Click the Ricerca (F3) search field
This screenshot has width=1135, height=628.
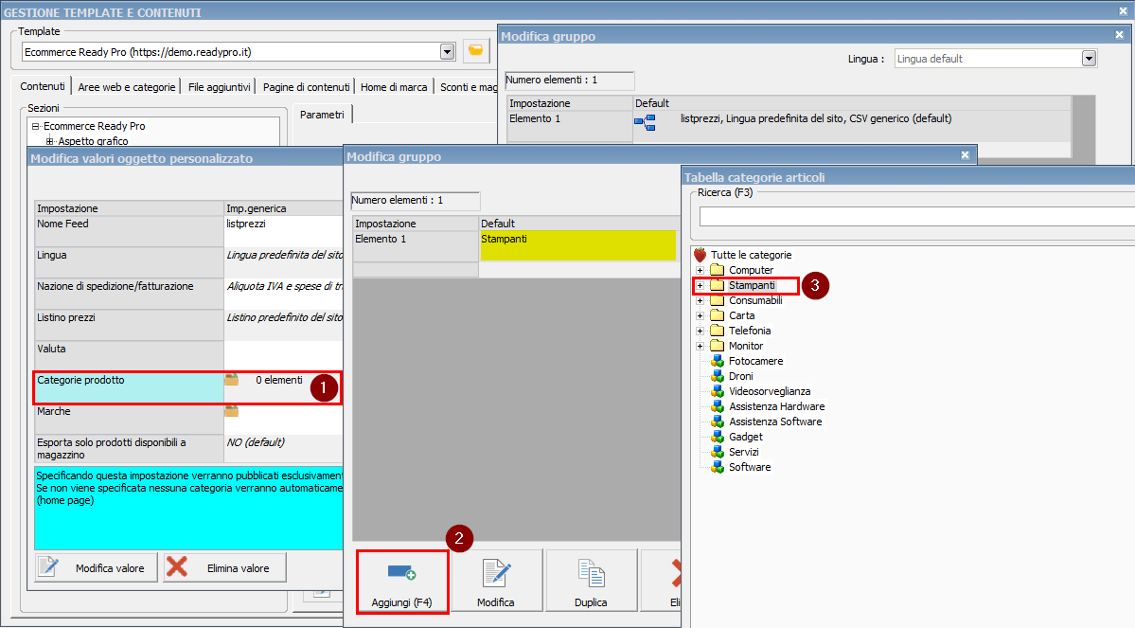[916, 216]
